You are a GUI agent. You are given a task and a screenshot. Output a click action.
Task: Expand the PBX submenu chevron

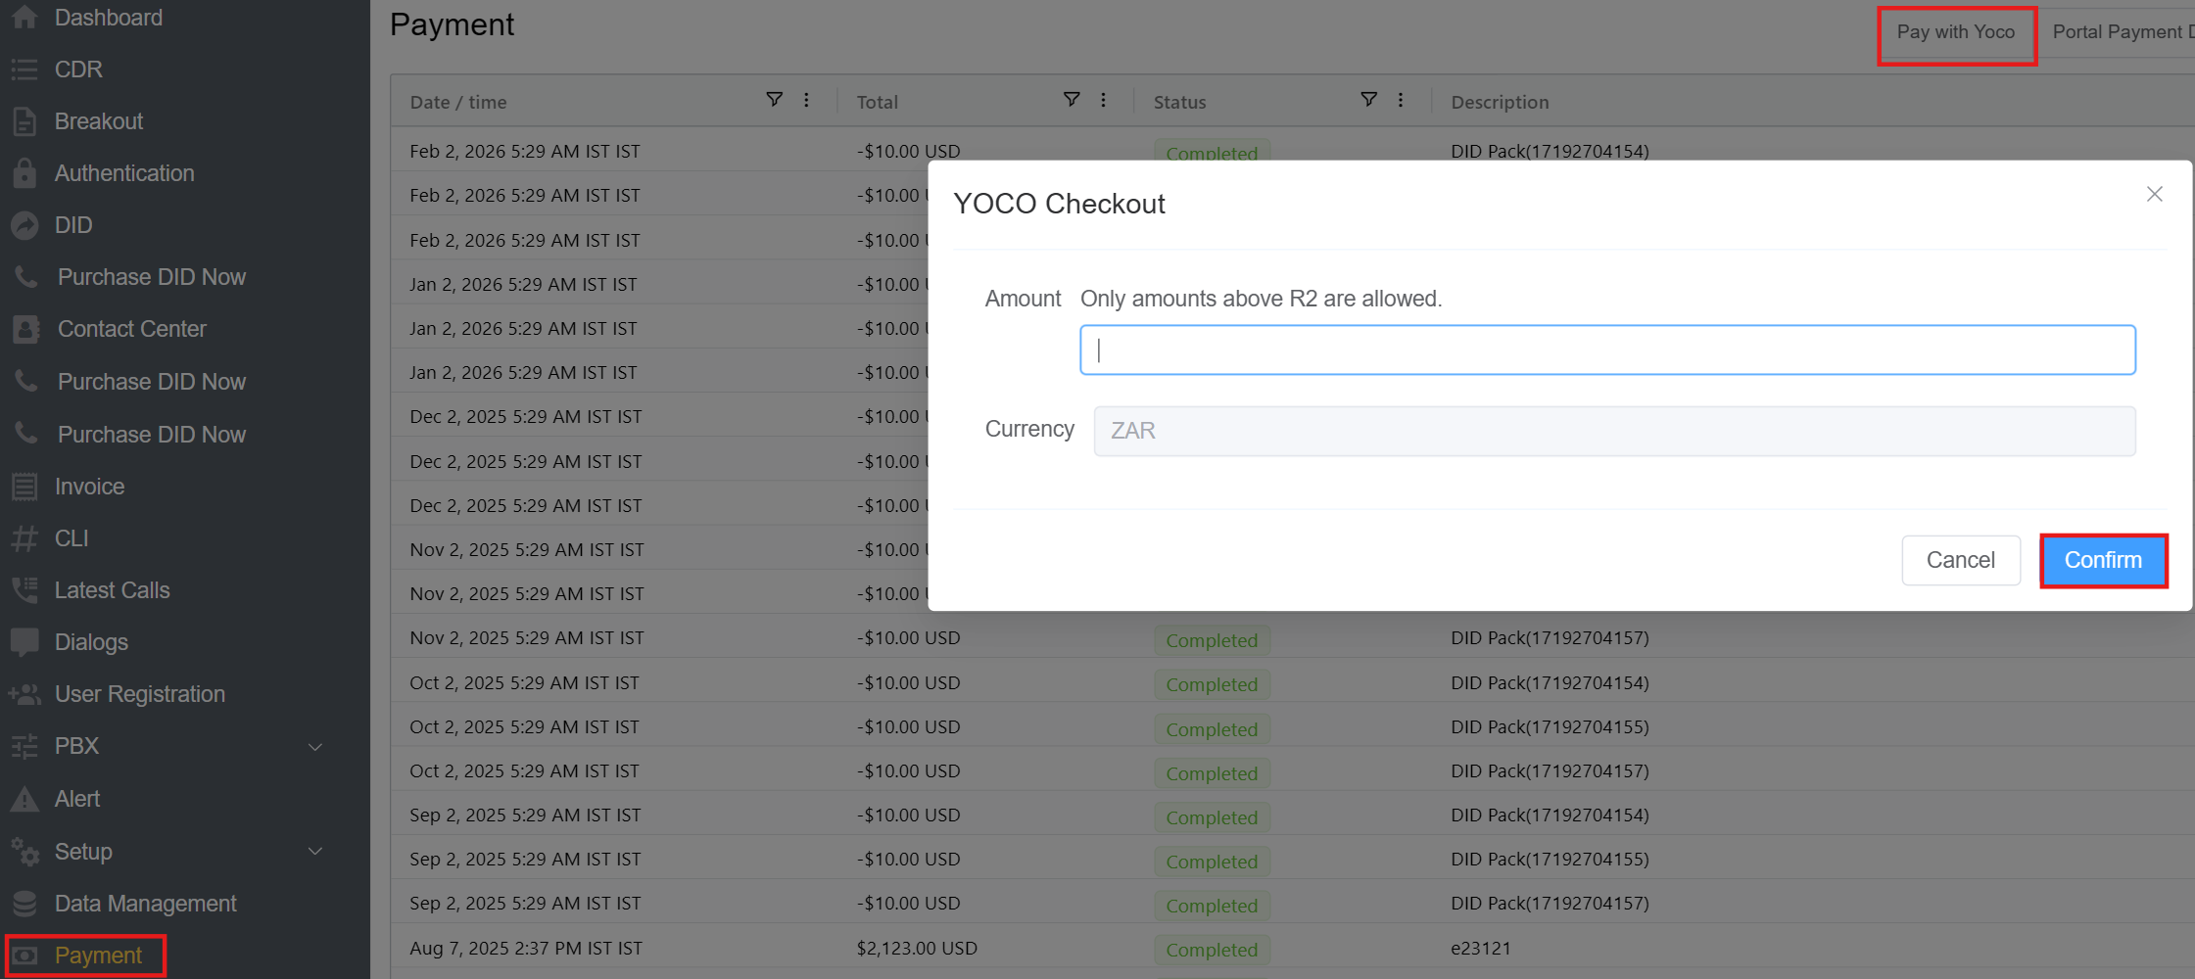point(315,747)
